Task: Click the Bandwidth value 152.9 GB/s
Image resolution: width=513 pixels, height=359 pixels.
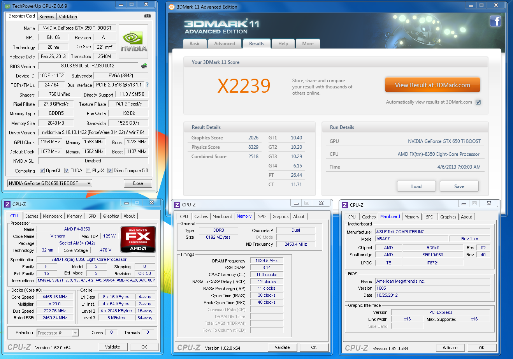Action: coord(128,123)
